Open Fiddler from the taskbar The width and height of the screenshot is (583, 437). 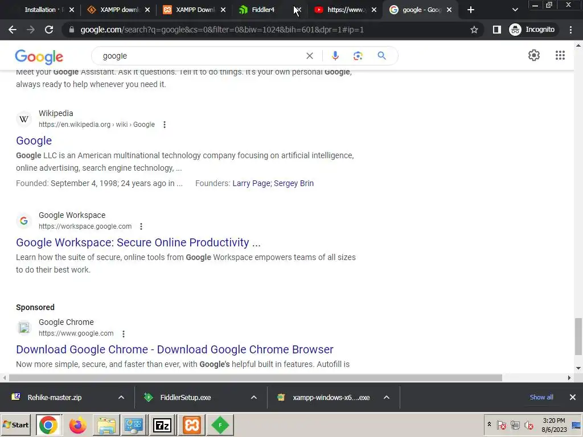220,424
